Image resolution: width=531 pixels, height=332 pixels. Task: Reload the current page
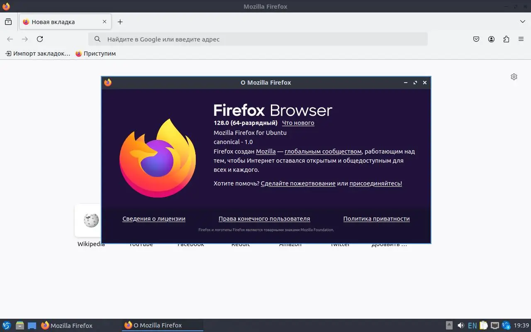pos(40,39)
